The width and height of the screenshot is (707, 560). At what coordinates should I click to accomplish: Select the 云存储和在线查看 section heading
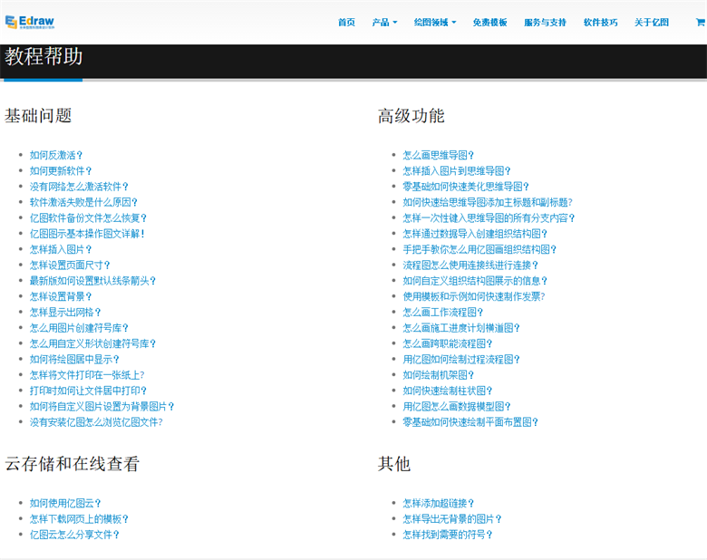tap(73, 464)
